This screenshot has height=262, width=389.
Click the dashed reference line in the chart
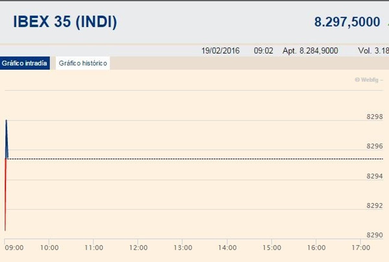(194, 159)
